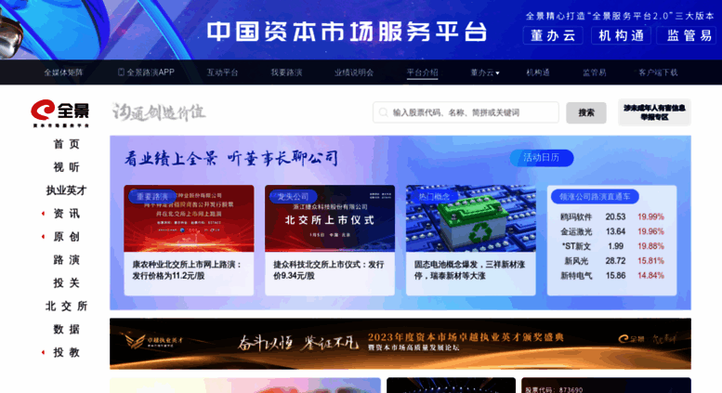Click the 龙头公司 tag

[293, 197]
